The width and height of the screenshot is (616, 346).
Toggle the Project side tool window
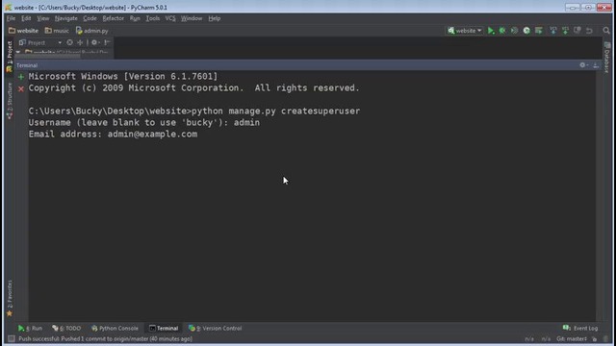(10, 56)
